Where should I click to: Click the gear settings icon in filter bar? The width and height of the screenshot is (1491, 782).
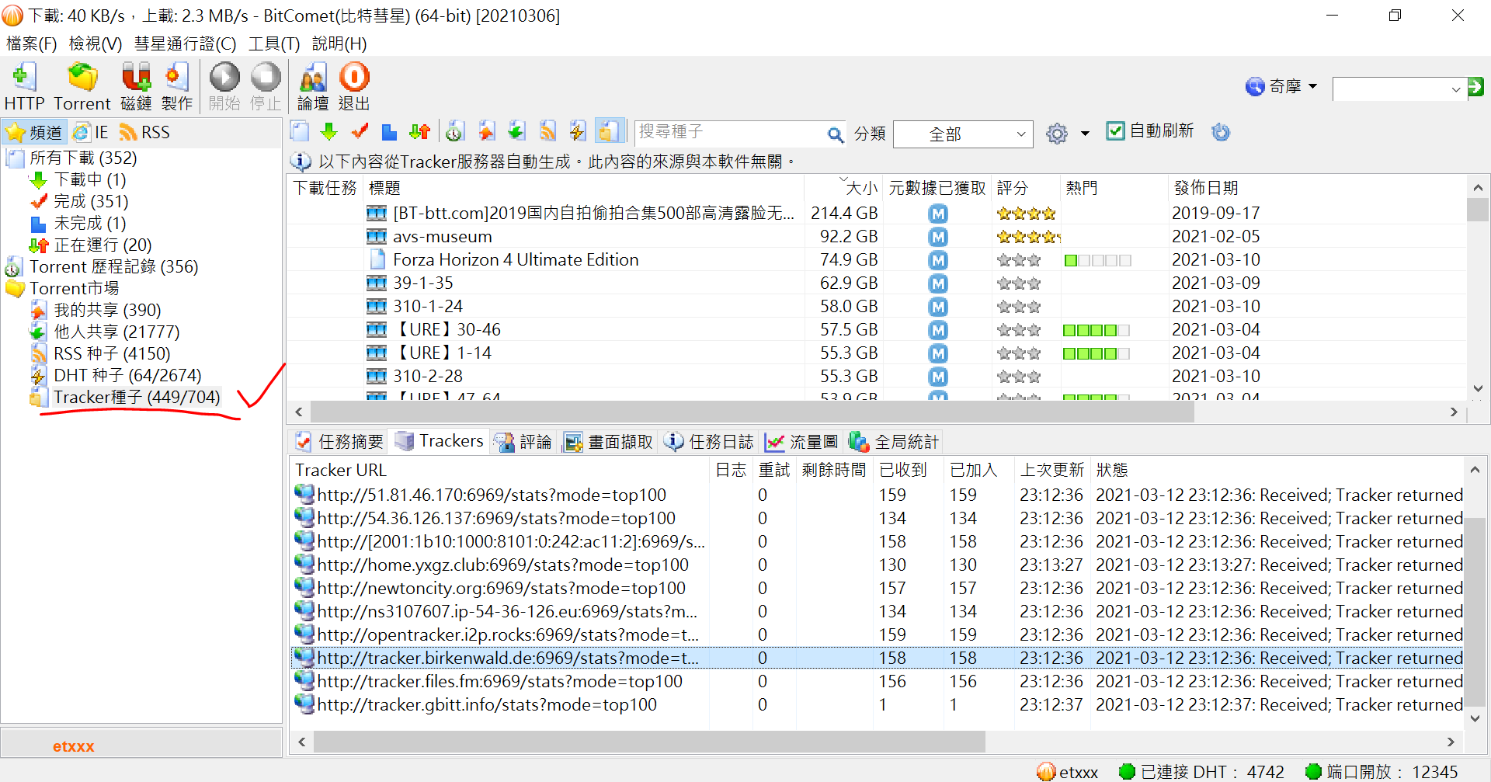pos(1057,134)
